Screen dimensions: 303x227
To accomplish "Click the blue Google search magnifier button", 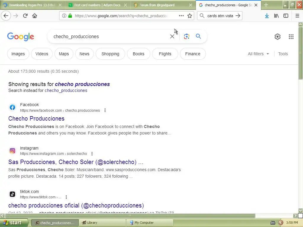I will click(198, 36).
